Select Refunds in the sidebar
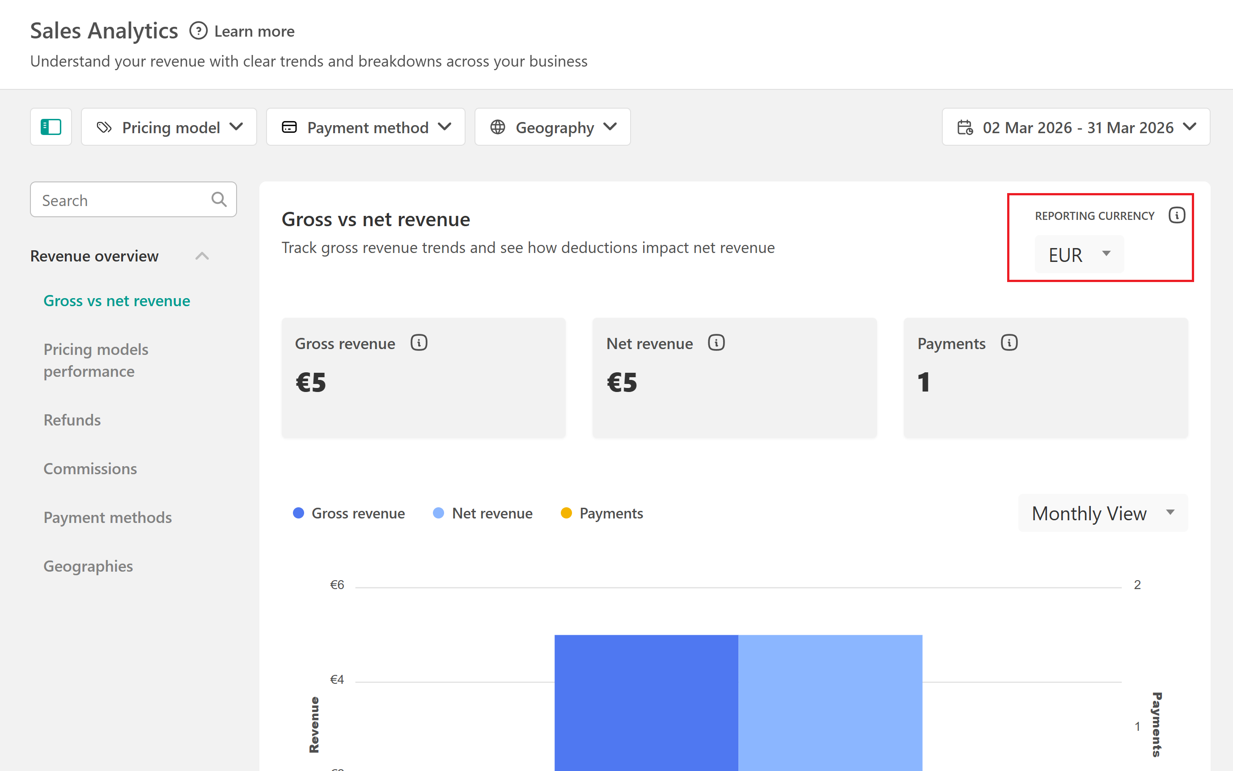The image size is (1233, 771). 72,420
